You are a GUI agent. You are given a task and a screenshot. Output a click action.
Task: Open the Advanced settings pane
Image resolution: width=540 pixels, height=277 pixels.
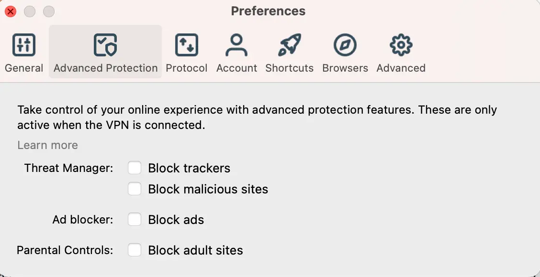point(401,53)
